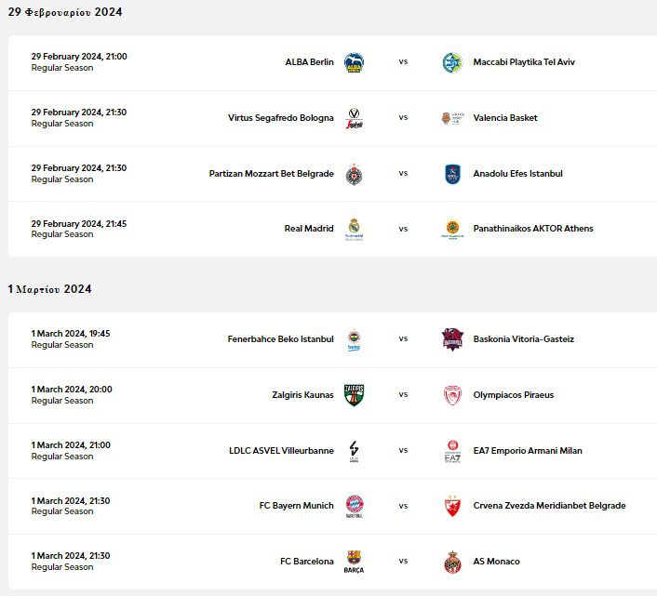Click the FC Barcelona crest
This screenshot has height=596, width=657.
[x=354, y=561]
